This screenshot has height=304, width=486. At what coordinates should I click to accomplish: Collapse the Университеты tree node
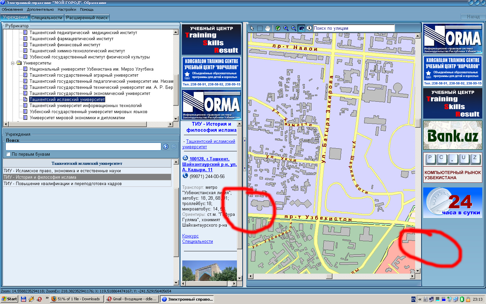pyautogui.click(x=13, y=63)
